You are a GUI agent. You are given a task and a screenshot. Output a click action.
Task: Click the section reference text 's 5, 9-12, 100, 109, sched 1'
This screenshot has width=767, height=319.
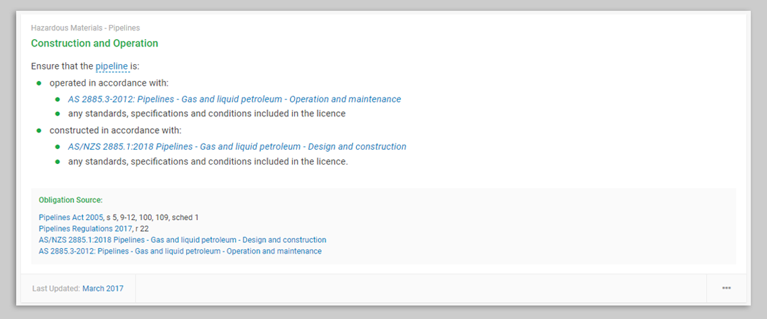click(x=152, y=217)
